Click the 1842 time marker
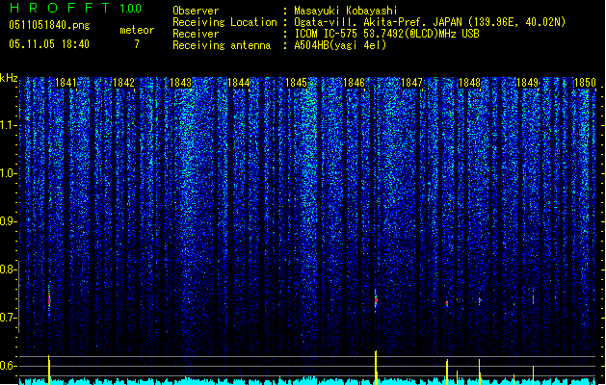This screenshot has width=606, height=385. [x=123, y=82]
